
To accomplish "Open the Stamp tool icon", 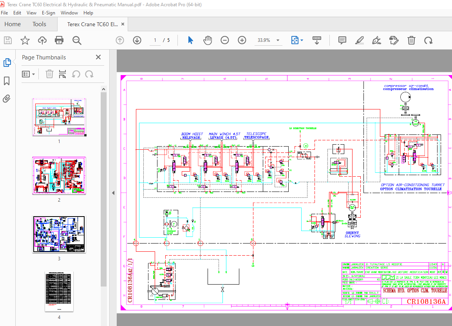I will (x=394, y=40).
